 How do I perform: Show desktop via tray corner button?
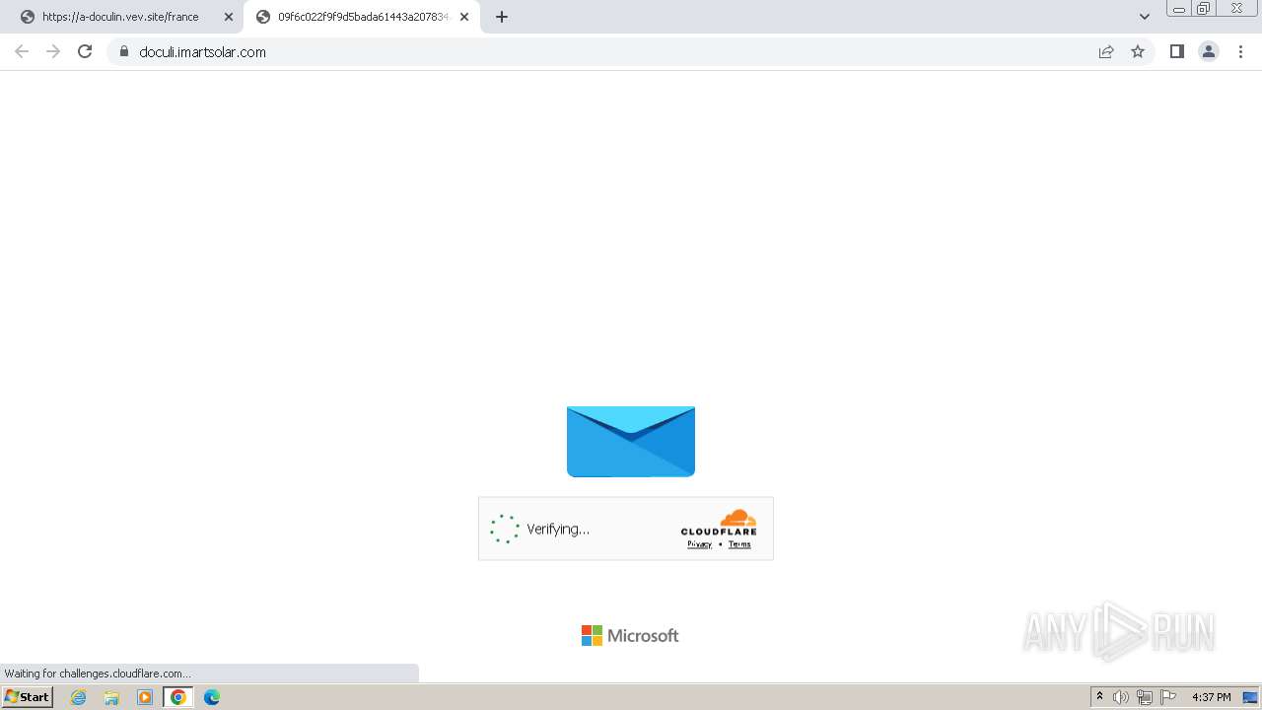pyautogui.click(x=1250, y=697)
